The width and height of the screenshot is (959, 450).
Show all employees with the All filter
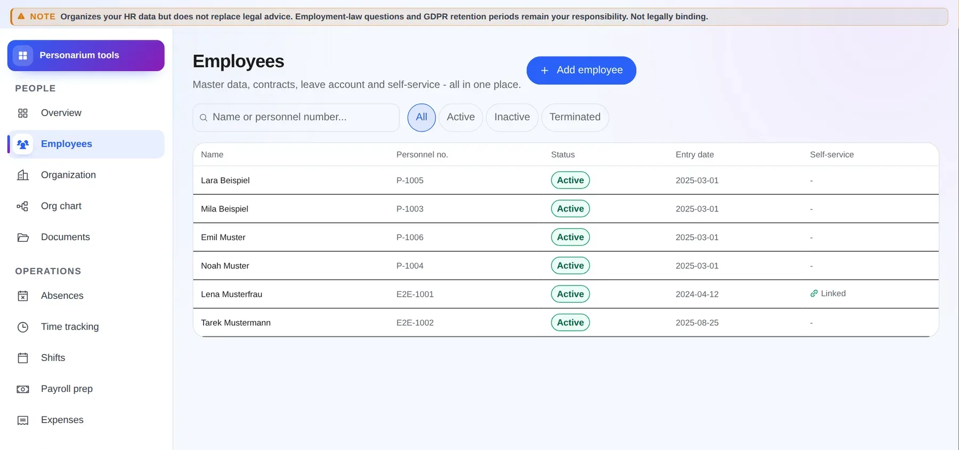coord(421,117)
